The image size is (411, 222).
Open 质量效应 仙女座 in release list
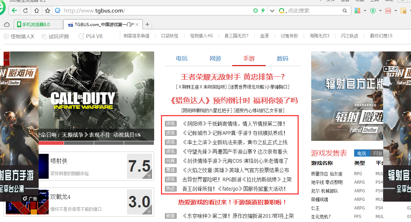coord(327,174)
